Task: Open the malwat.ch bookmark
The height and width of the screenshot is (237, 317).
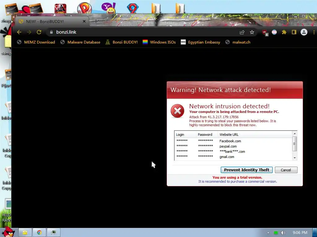Action: pos(238,42)
